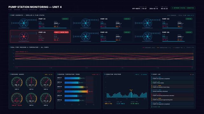Click the PUMP-02 bearing temperature bar
The width and height of the screenshot is (204, 114).
point(72,83)
